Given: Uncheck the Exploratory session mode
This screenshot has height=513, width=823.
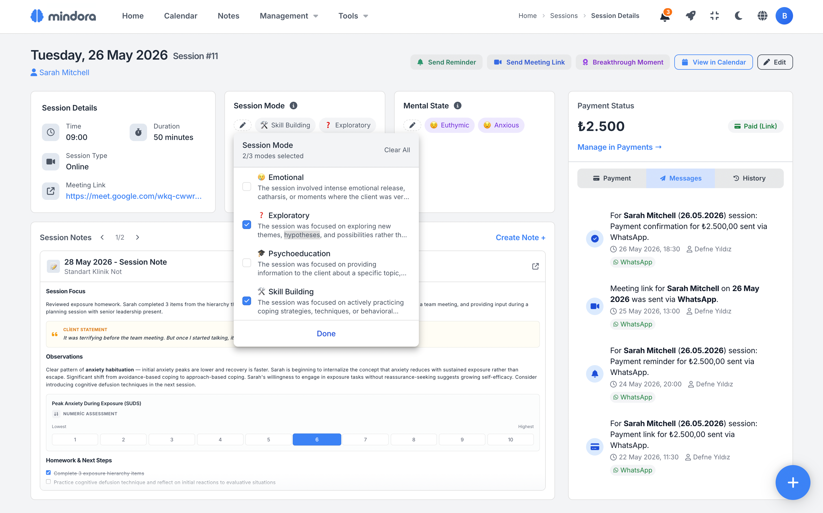Looking at the screenshot, I should (247, 225).
